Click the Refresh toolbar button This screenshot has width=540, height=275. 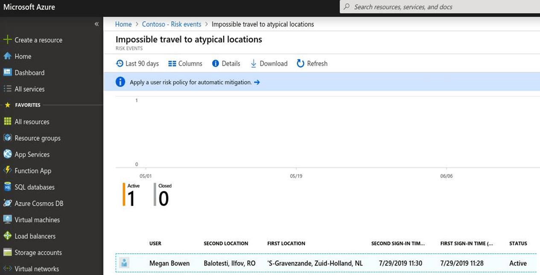(312, 64)
